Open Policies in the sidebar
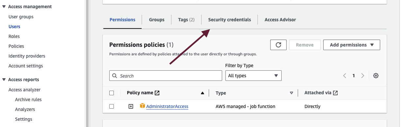The image size is (406, 127). pyautogui.click(x=16, y=46)
